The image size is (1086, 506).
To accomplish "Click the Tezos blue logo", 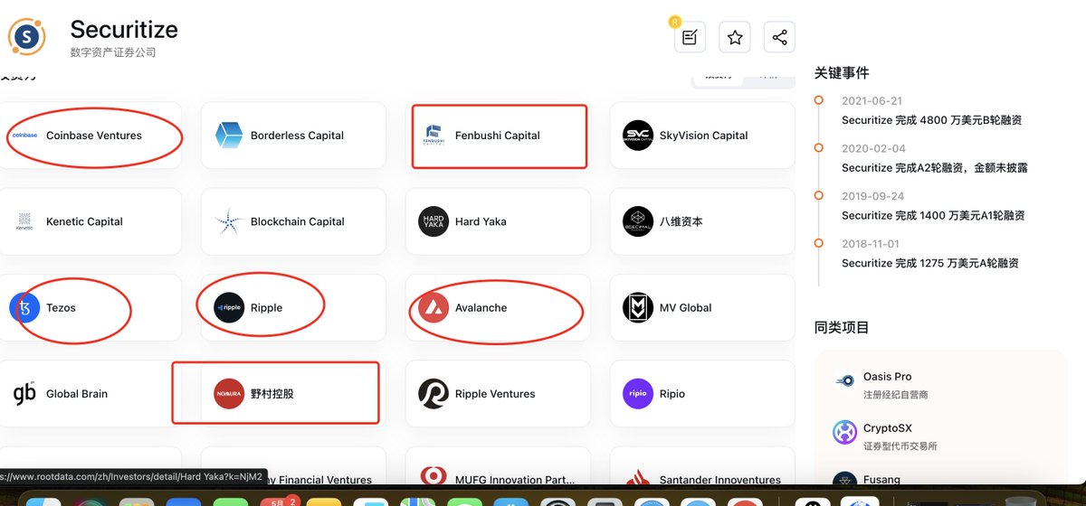I will [24, 308].
